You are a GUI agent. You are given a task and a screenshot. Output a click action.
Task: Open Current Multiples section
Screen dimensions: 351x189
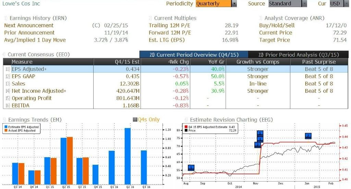tap(175, 18)
